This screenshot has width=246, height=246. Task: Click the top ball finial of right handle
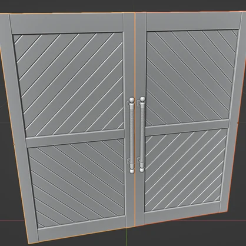point(142,99)
